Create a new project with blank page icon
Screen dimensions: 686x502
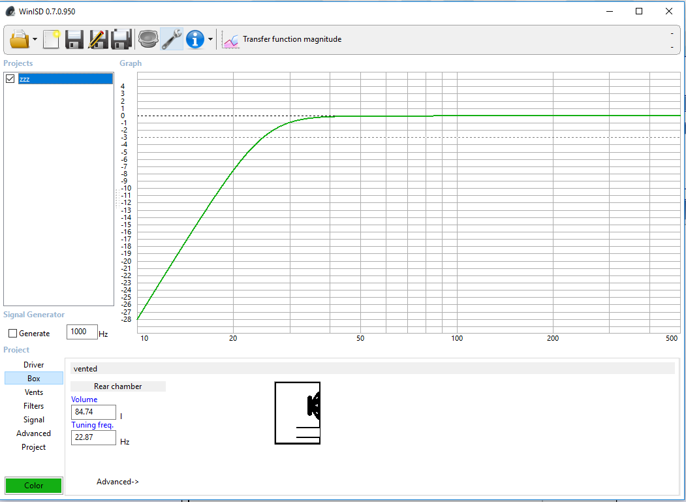(x=52, y=39)
